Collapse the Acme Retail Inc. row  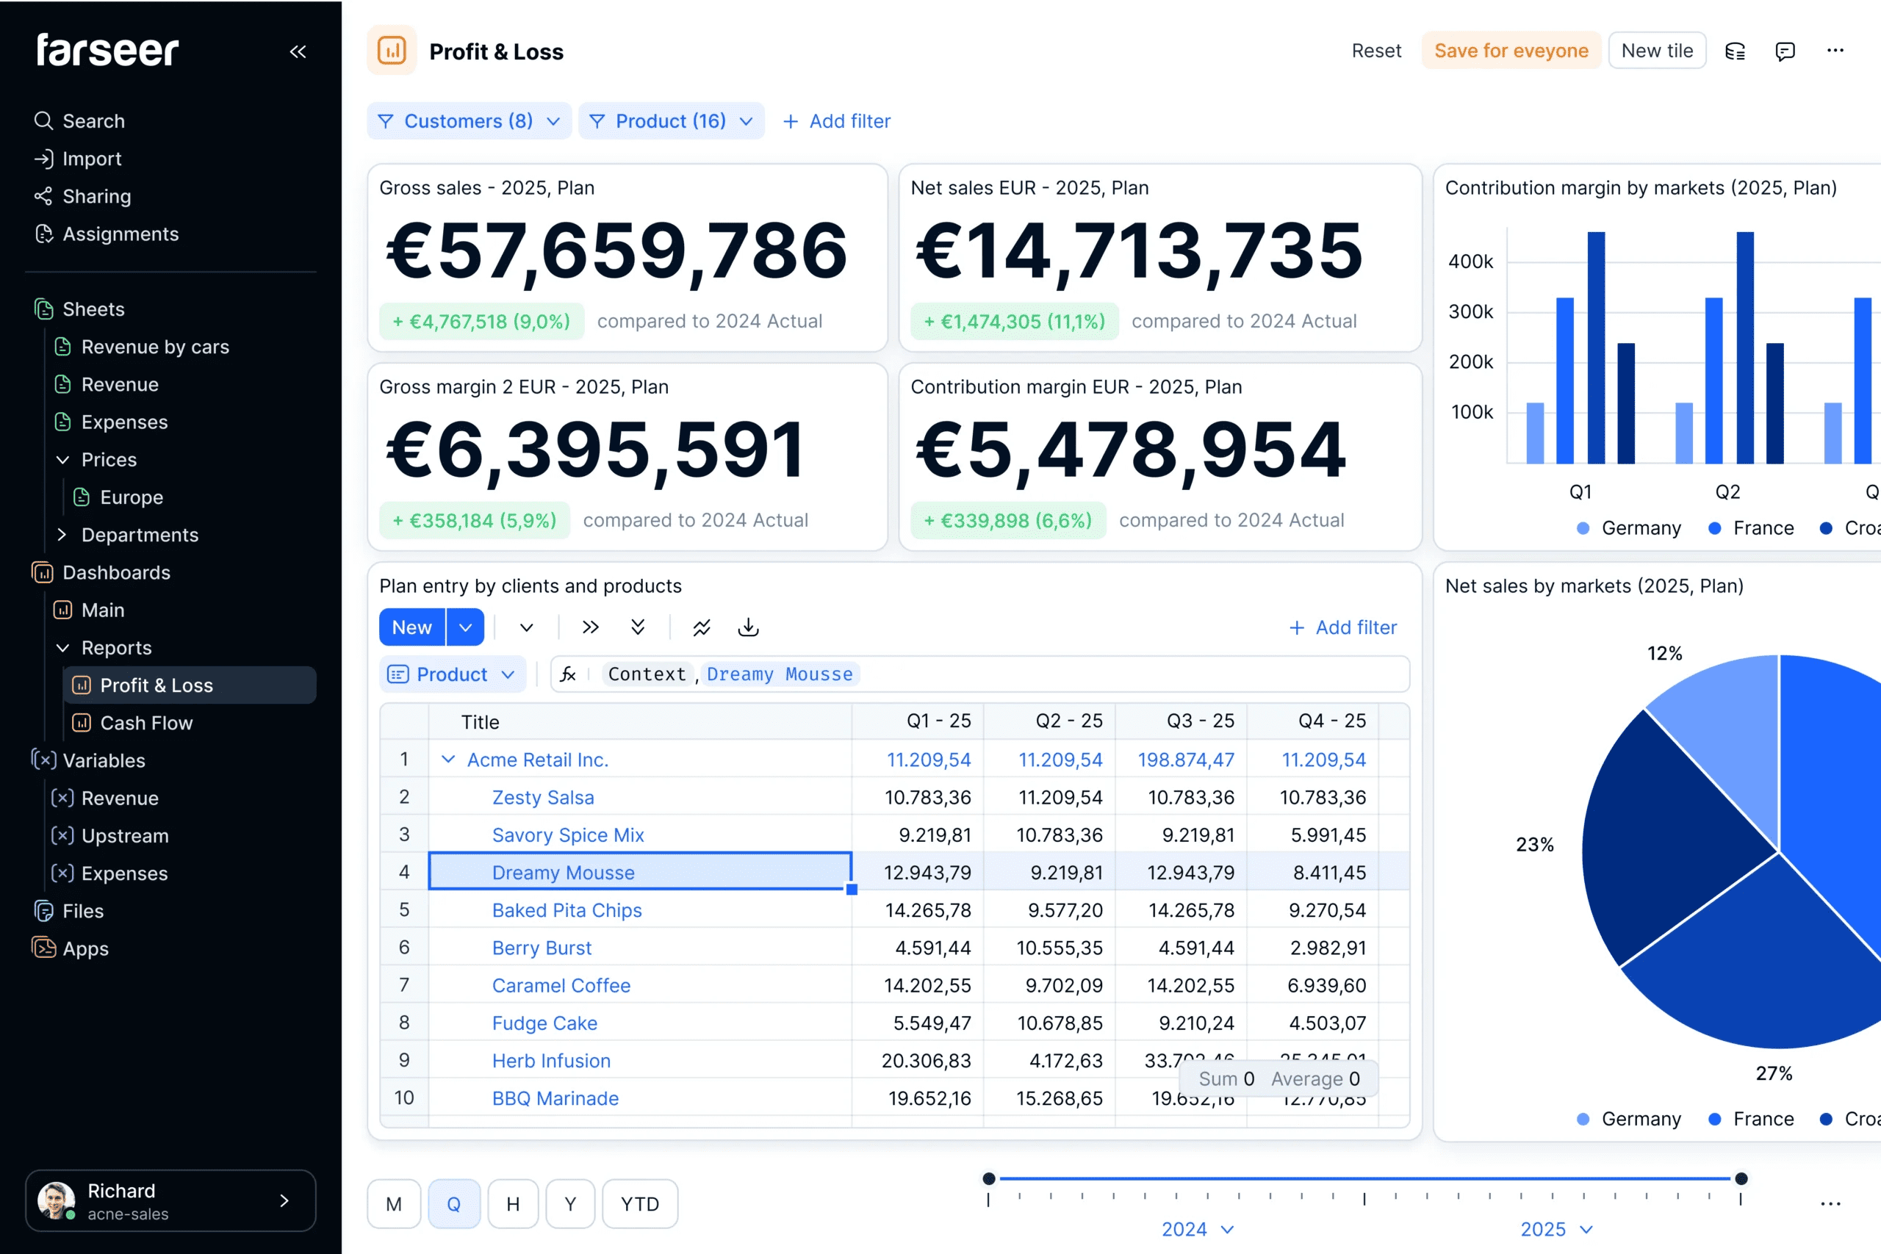449,760
